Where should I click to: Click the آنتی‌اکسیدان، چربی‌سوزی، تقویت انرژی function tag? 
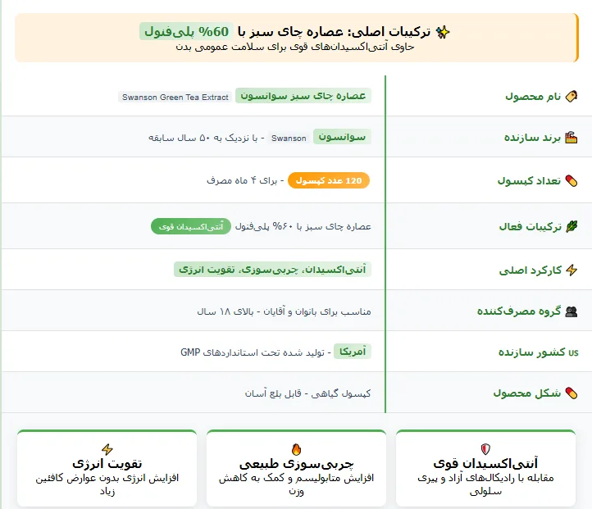pyautogui.click(x=273, y=269)
